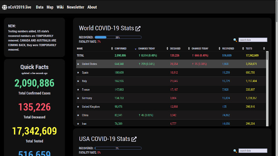Image resolution: width=278 pixels, height=156 pixels.
Task: Star the United Kingdom row
Action: pos(78,107)
